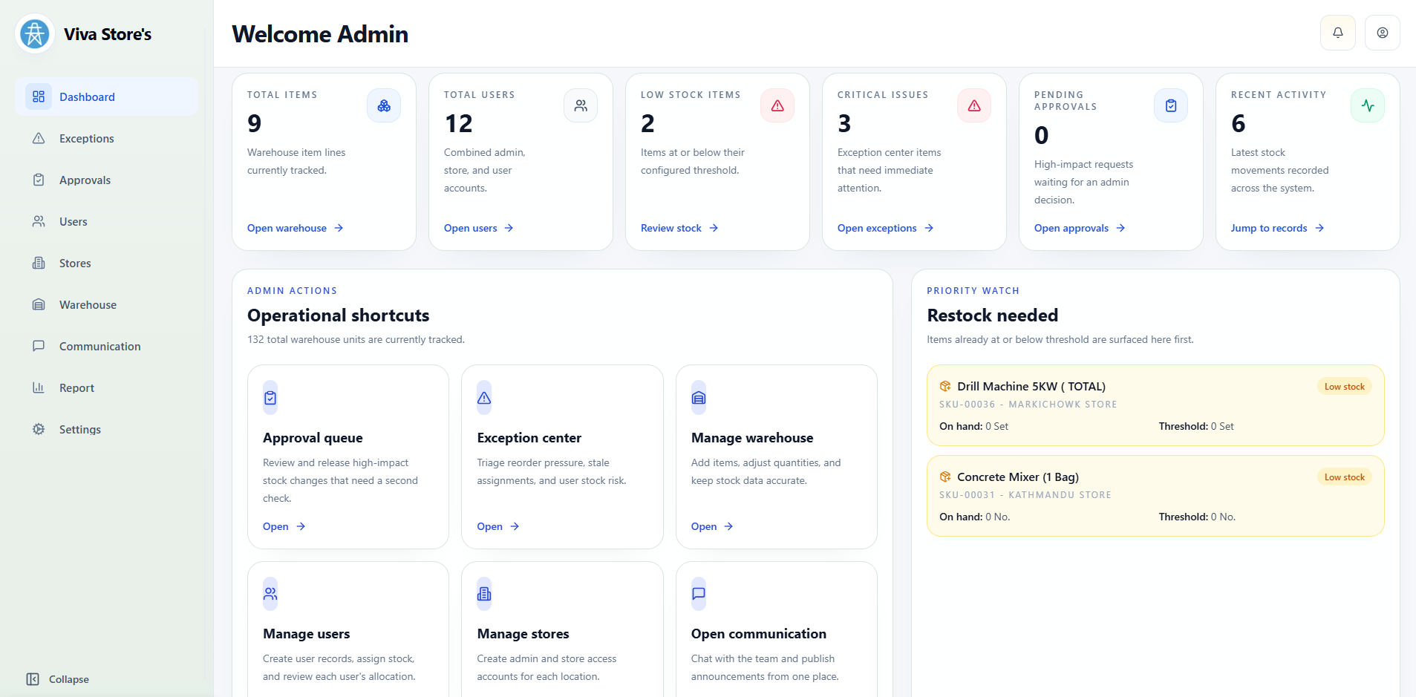Click the Viva Store's logo icon
This screenshot has height=697, width=1416.
(x=35, y=33)
